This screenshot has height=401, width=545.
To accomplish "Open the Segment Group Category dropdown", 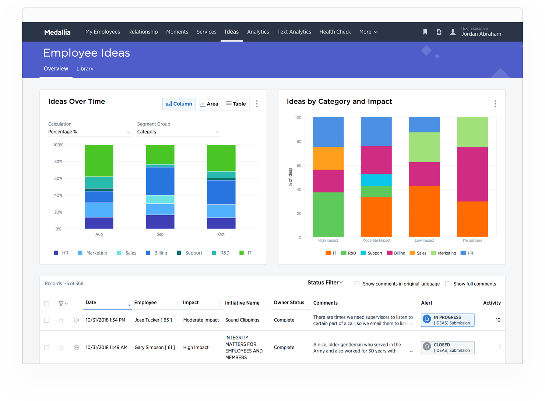I will coord(179,132).
